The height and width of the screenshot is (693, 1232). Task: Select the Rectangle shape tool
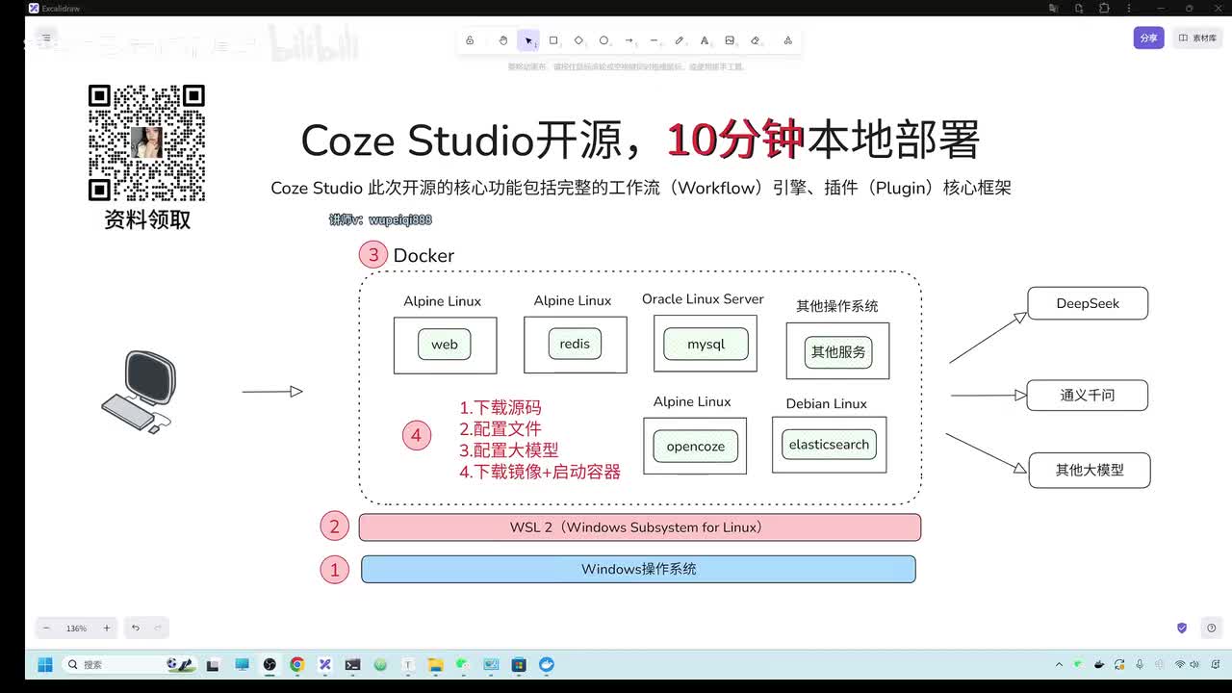[553, 40]
